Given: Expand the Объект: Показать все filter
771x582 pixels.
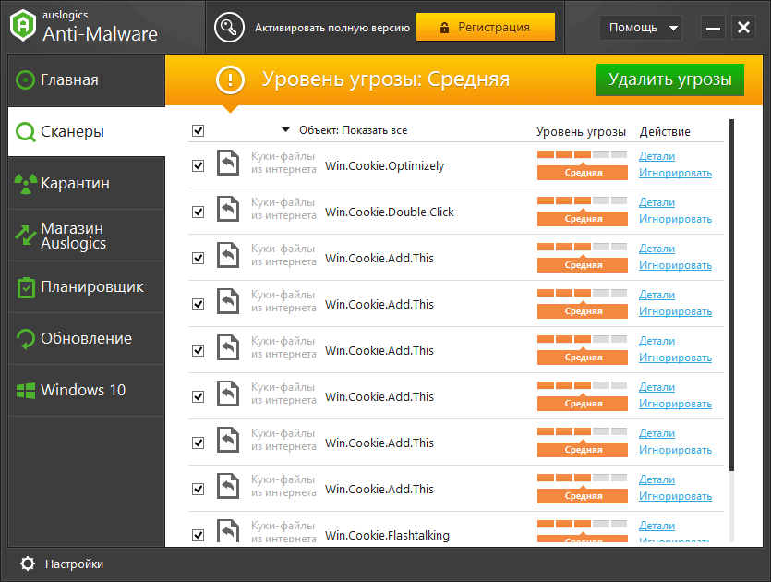Looking at the screenshot, I should 344,130.
